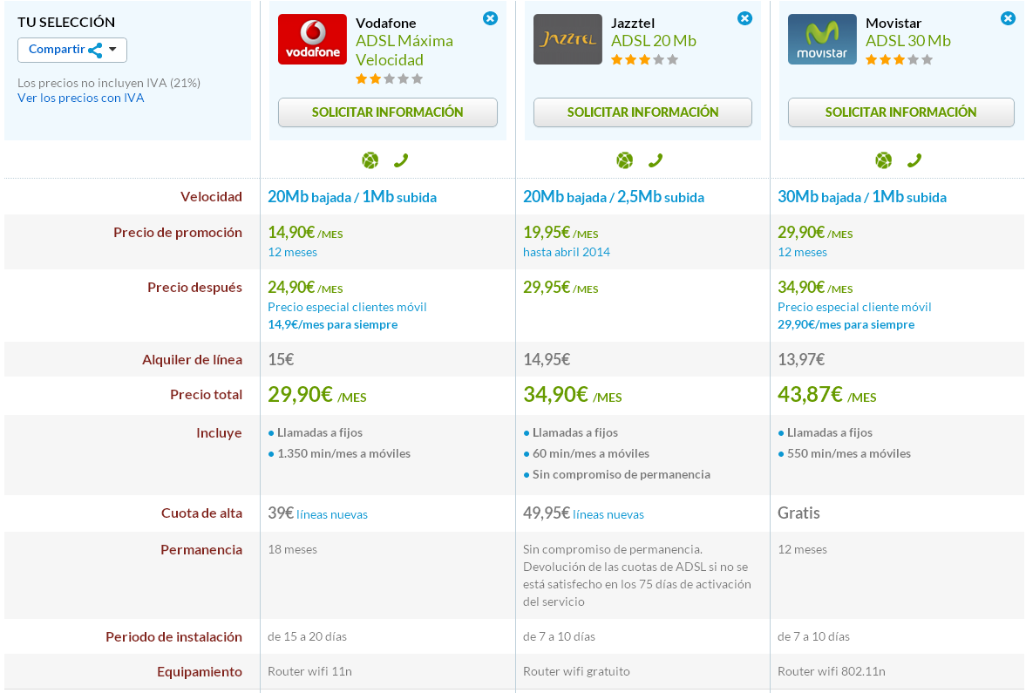Click Jazztel's líneas nuevas link
Image resolution: width=1026 pixels, height=693 pixels.
(x=608, y=515)
